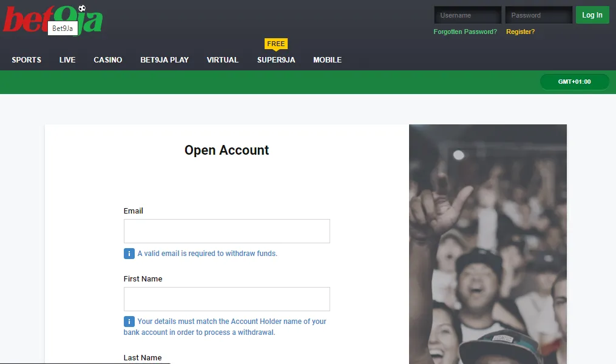Open the Sports menu
616x364 pixels.
point(26,60)
